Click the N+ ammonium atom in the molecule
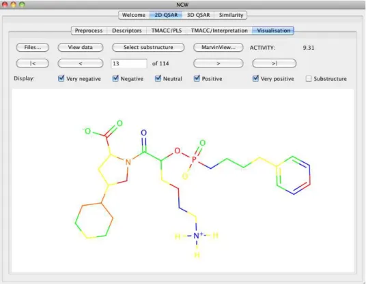366x284 pixels. (x=197, y=236)
